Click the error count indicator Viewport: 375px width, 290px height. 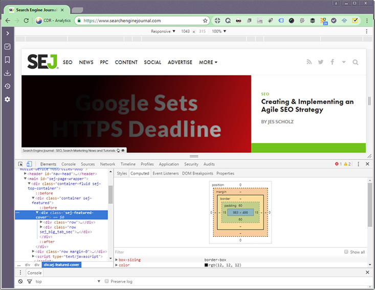[x=338, y=164]
